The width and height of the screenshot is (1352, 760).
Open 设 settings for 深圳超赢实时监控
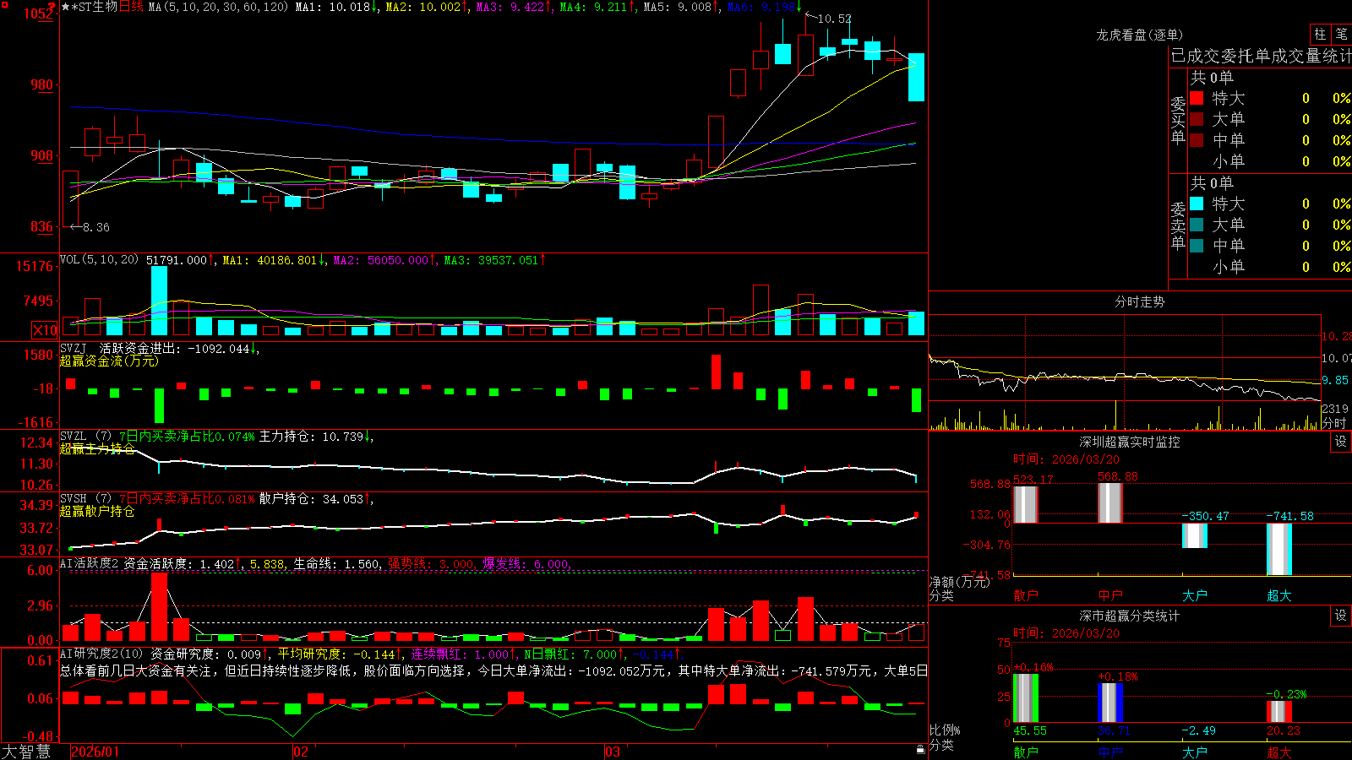[x=1340, y=442]
